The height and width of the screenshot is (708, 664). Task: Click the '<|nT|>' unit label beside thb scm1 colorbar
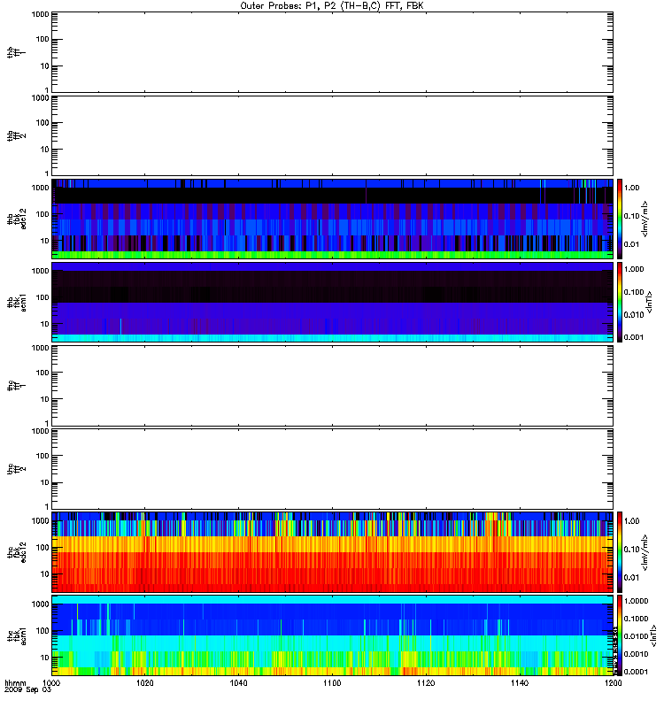[649, 302]
